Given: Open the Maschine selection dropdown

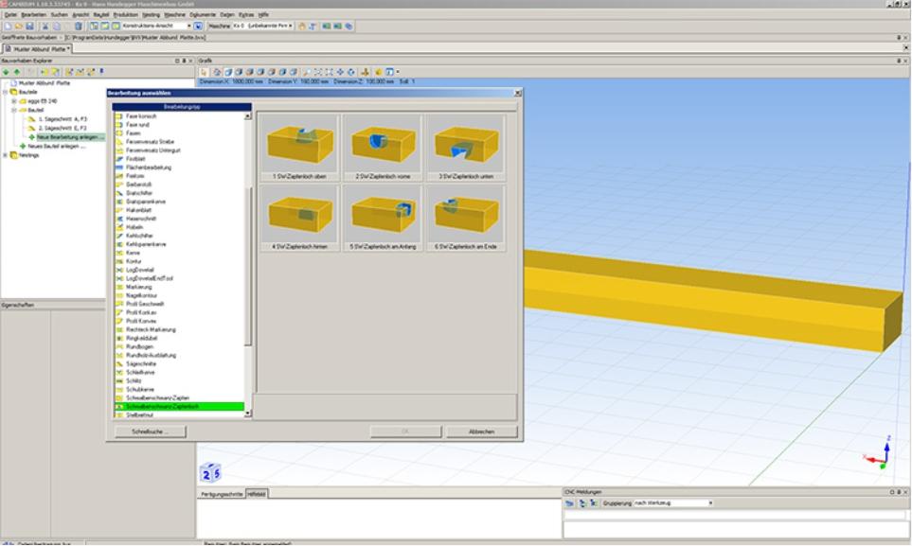Looking at the screenshot, I should pos(291,26).
